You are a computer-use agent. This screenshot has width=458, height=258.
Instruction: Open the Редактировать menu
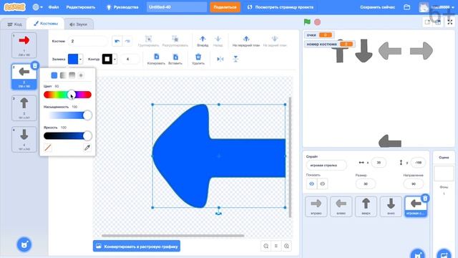pyautogui.click(x=81, y=7)
